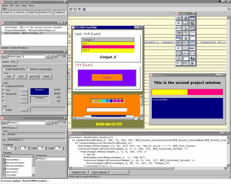Screen dimensions: 231x184
Task: Check Relative to parent gadget
Action: [28, 69]
